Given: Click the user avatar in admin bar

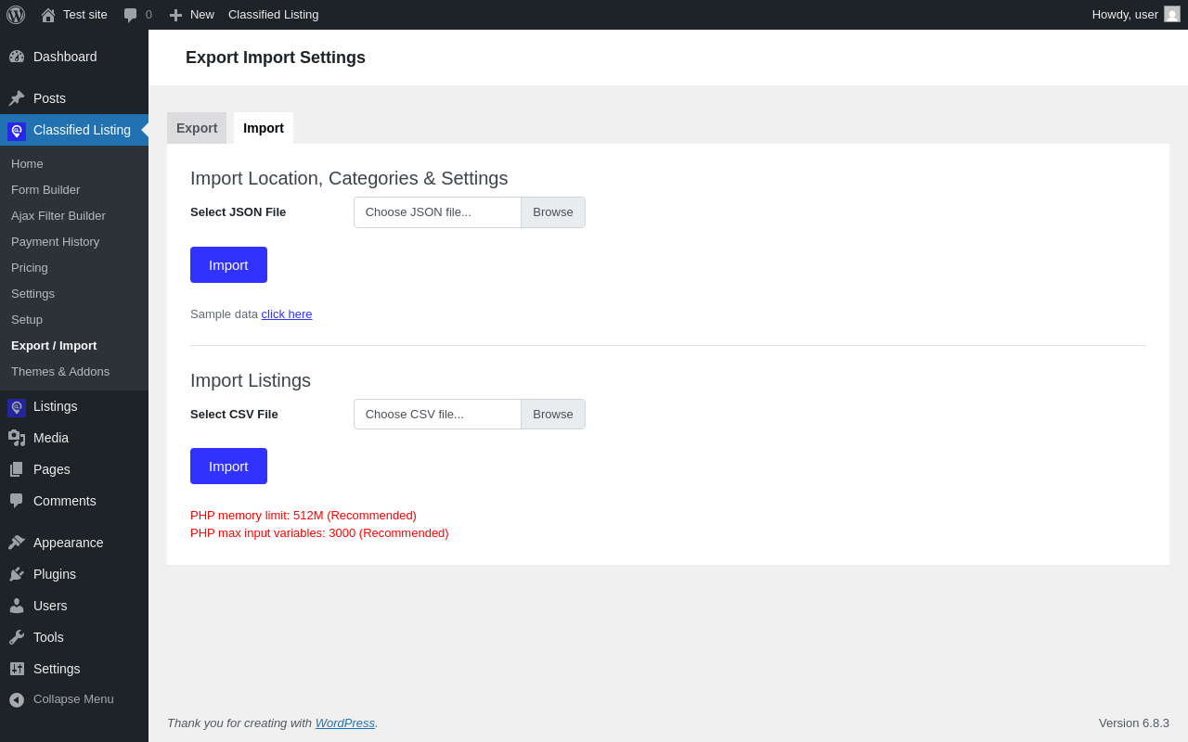Looking at the screenshot, I should click(1172, 14).
